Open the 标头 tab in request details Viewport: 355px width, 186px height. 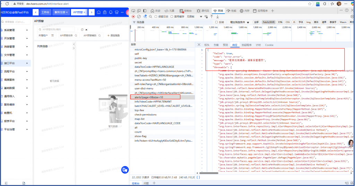click(x=207, y=45)
